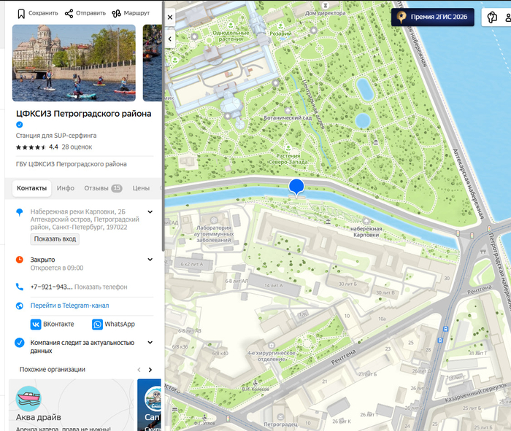Show next similar organizations arrow

(x=150, y=370)
